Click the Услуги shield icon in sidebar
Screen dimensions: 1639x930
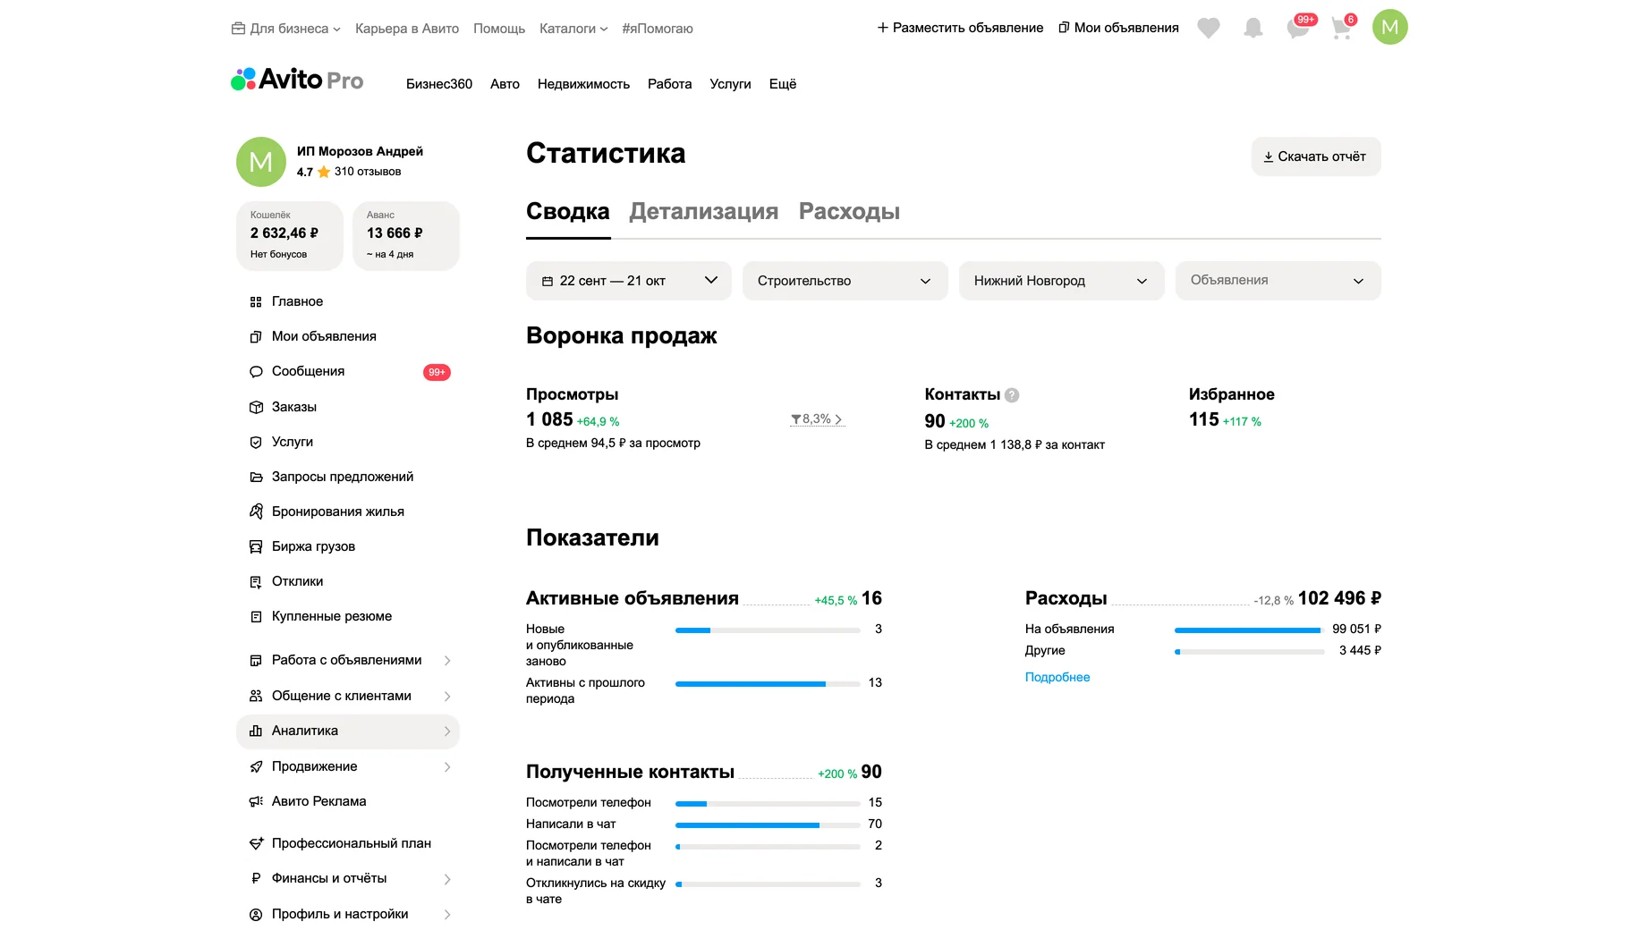pos(256,443)
